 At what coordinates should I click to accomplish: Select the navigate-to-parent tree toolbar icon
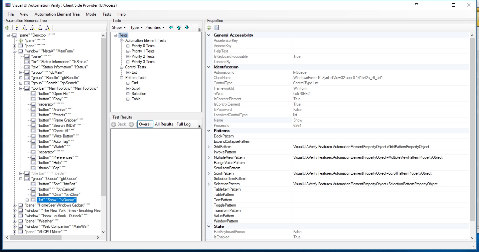tap(17, 28)
